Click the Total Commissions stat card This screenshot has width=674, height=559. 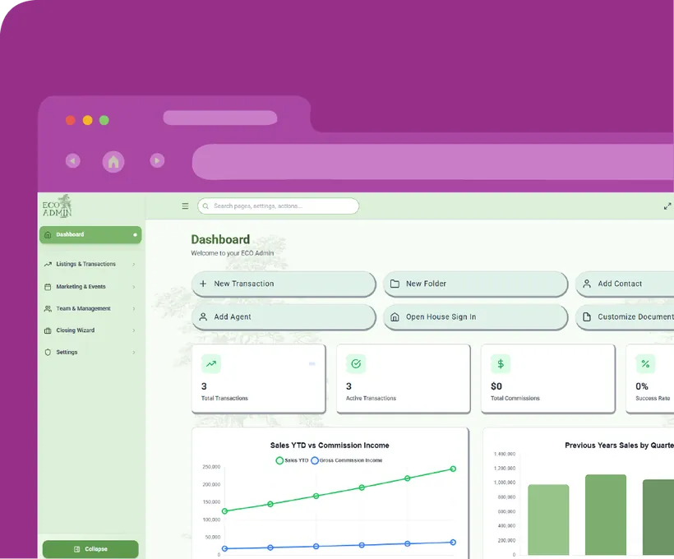(548, 378)
